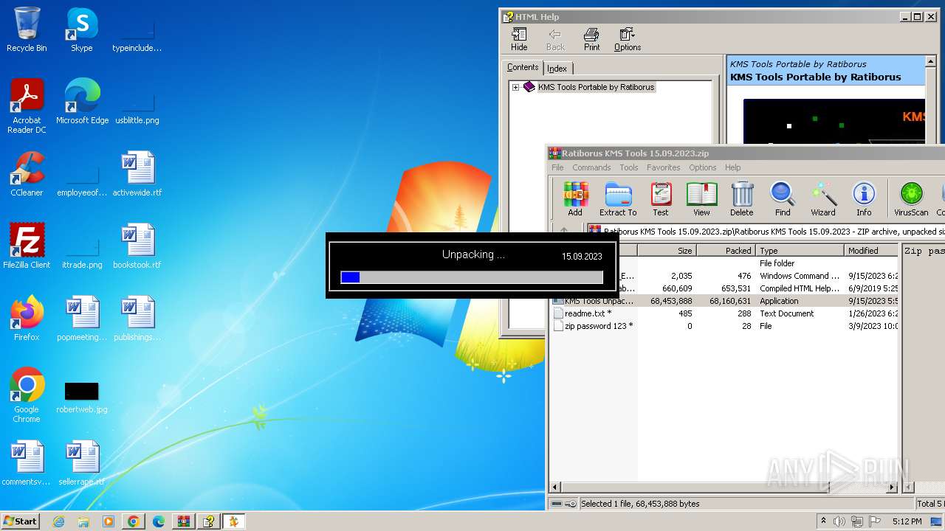Screen dimensions: 945x531
Task: Click the Delete trash icon in WinRAR
Action: pyautogui.click(x=742, y=199)
